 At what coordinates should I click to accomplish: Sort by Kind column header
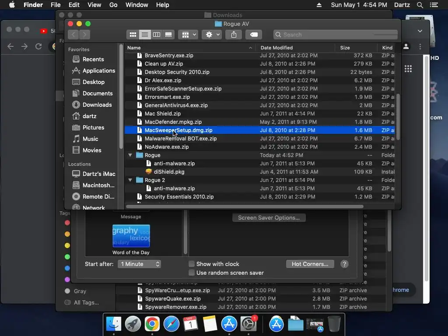(x=387, y=48)
